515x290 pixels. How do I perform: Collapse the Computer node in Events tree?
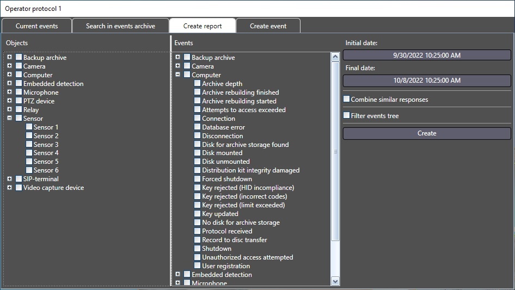coord(177,75)
